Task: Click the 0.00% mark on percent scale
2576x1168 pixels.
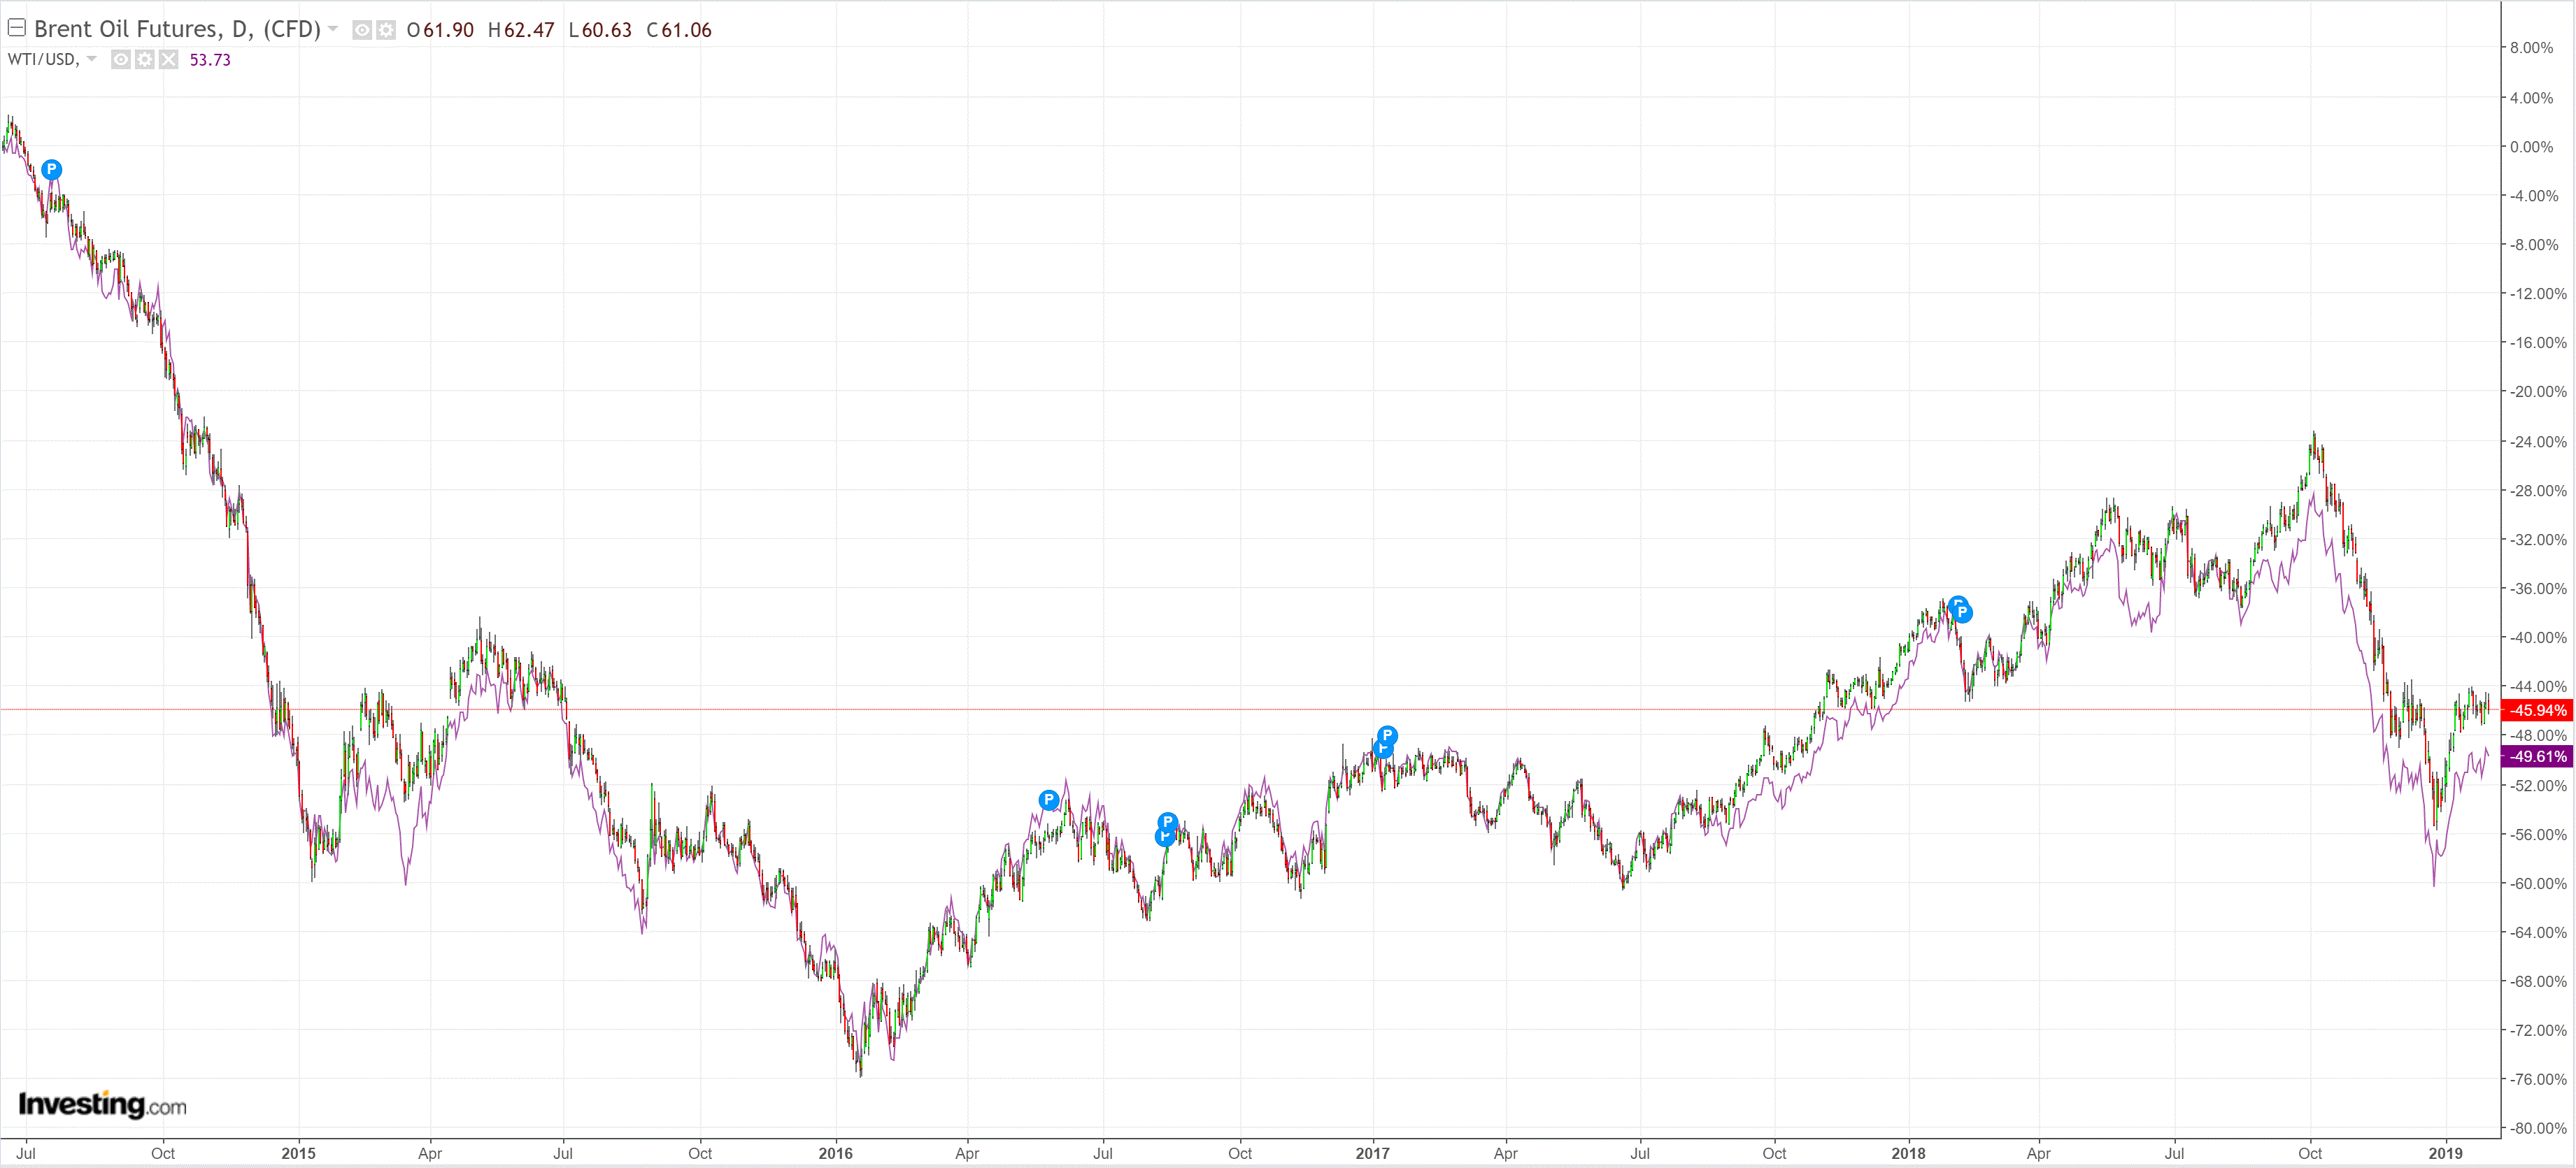Action: 2531,147
